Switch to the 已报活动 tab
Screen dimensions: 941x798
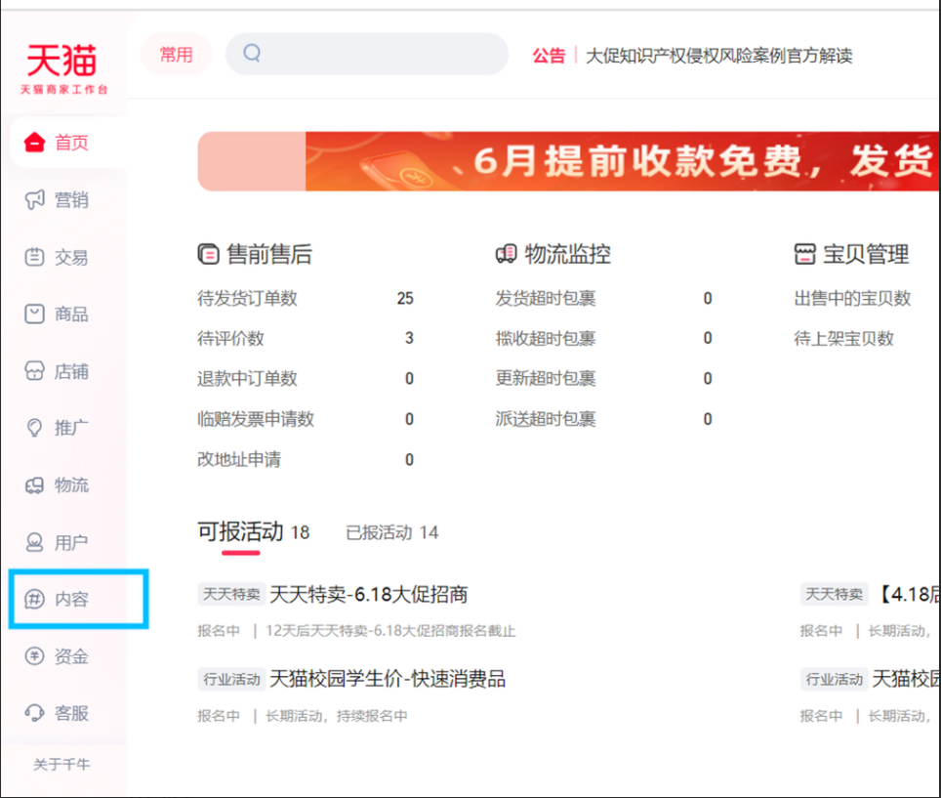pyautogui.click(x=391, y=532)
